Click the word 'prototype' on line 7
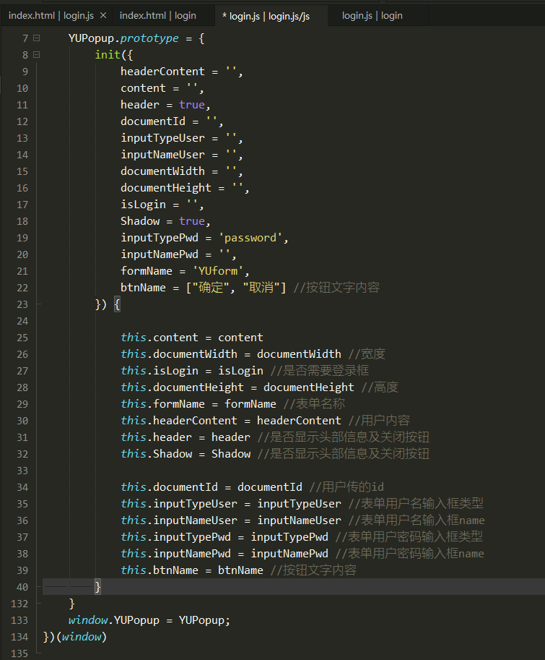The image size is (545, 660). click(x=149, y=38)
